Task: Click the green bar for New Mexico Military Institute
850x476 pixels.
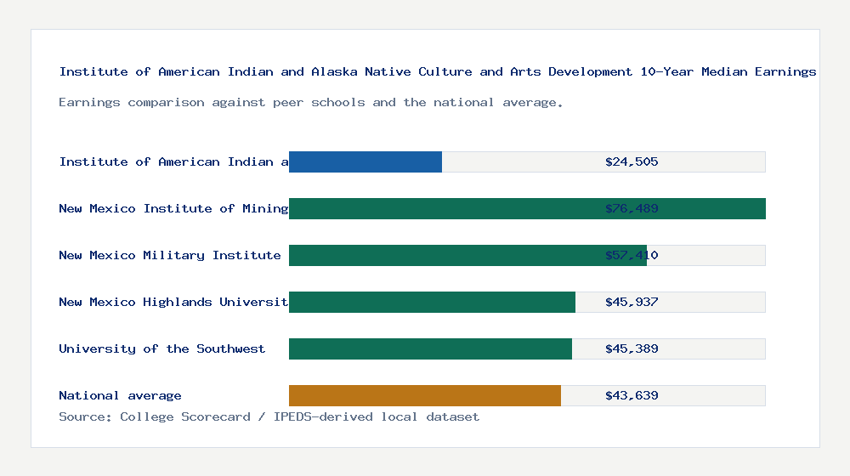Action: (x=467, y=255)
